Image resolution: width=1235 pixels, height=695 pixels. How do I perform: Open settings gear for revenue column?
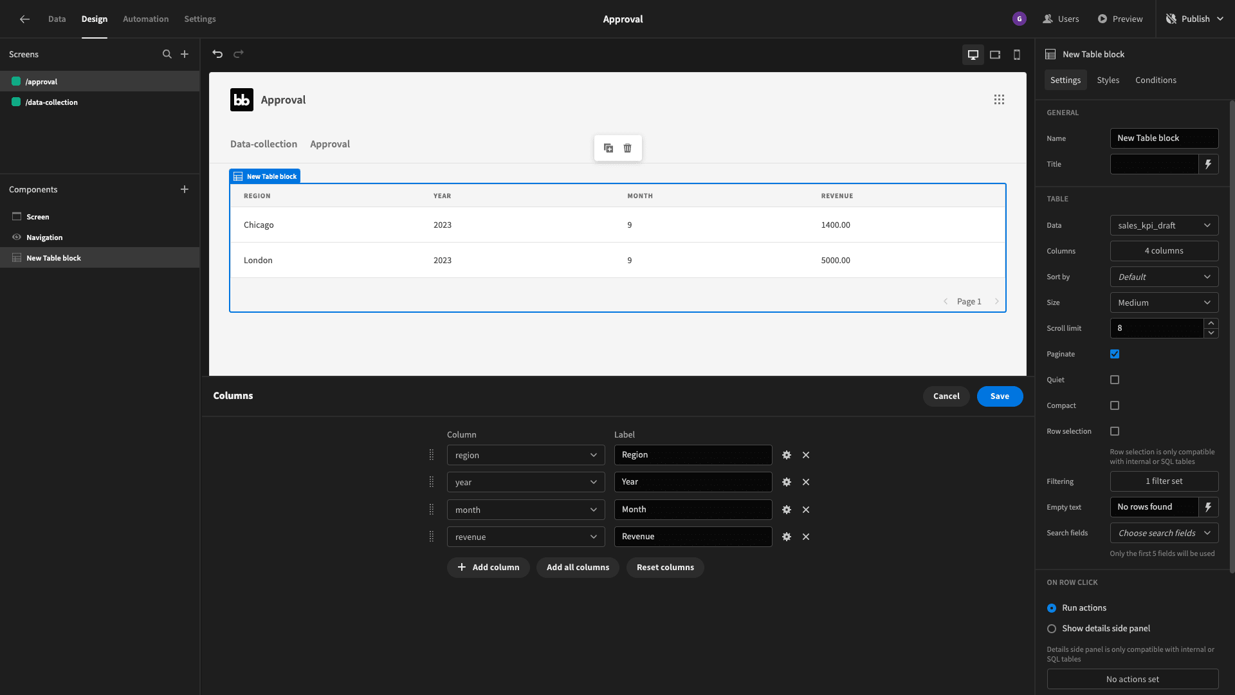point(787,537)
